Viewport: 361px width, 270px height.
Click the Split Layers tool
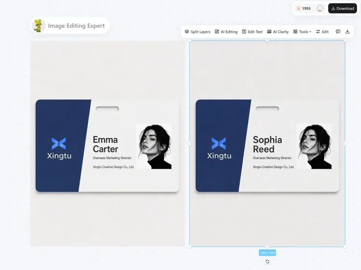[197, 32]
